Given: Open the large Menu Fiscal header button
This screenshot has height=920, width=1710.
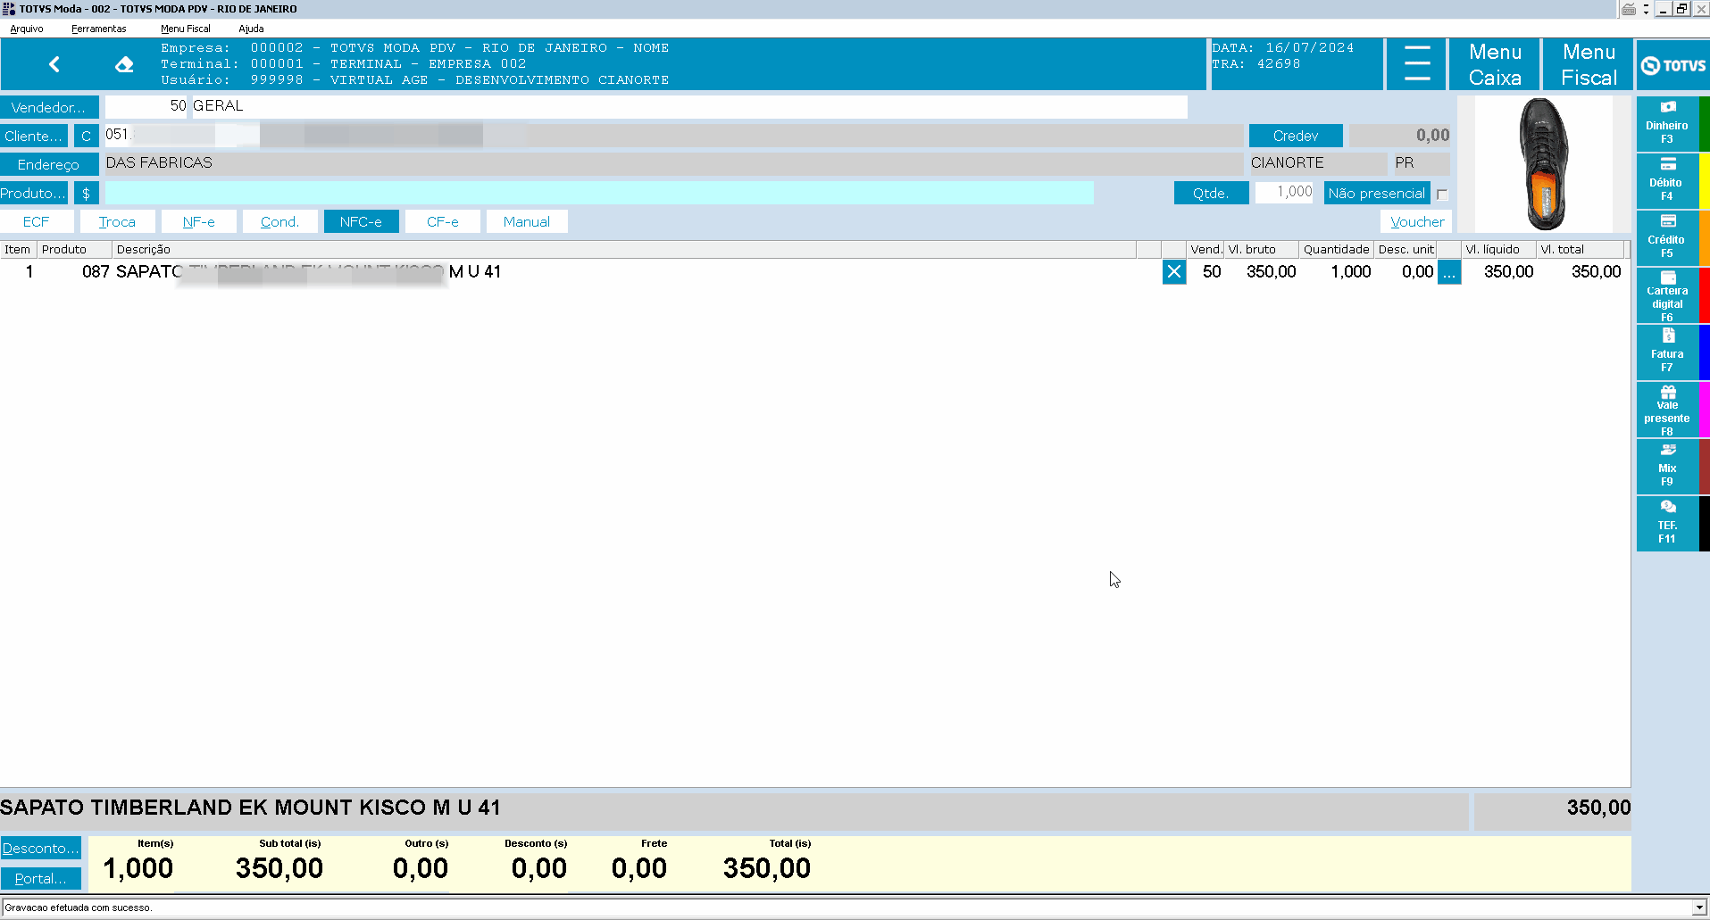Looking at the screenshot, I should (1589, 64).
